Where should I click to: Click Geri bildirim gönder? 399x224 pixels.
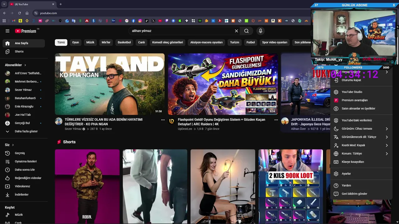(x=361, y=194)
